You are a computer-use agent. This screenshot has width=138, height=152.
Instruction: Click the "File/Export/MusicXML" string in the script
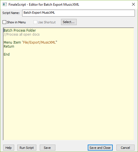coord(39,42)
